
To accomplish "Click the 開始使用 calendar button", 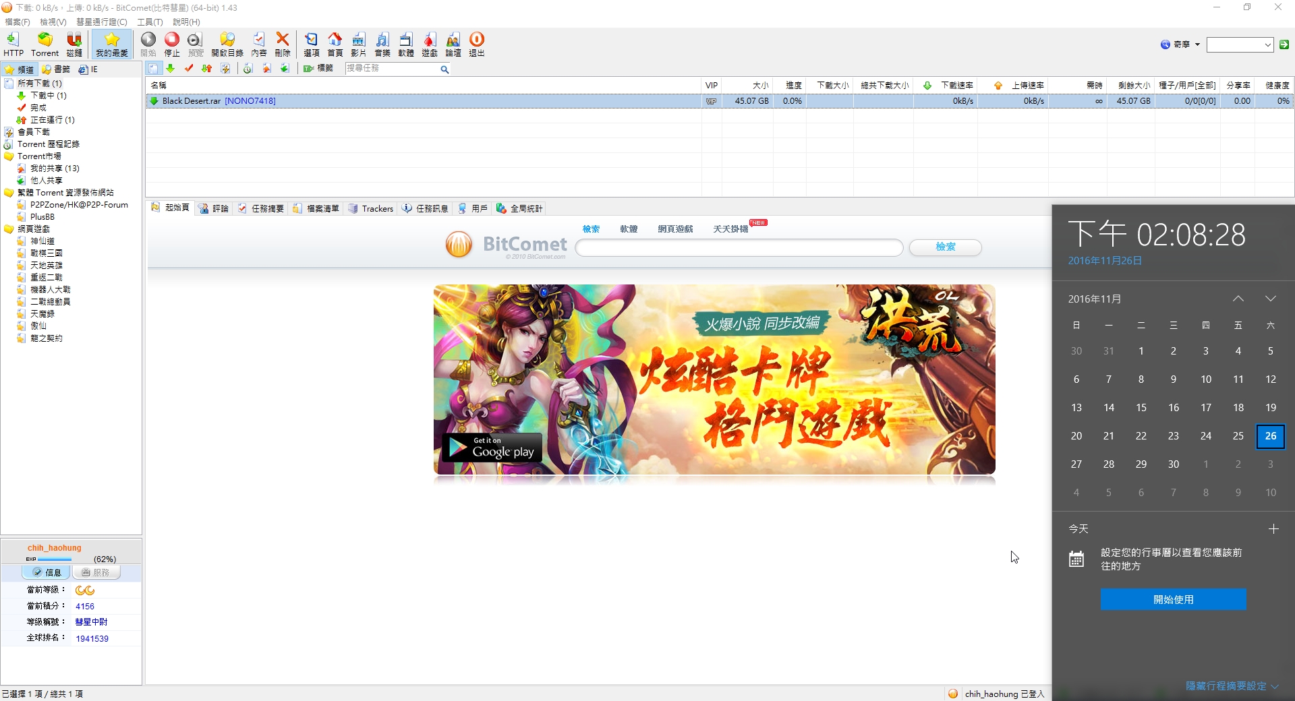I will pos(1173,599).
